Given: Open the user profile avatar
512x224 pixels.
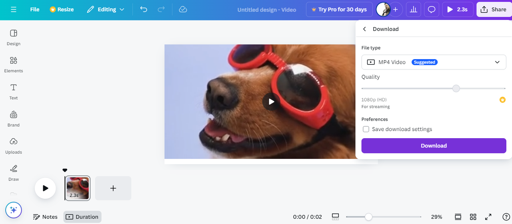Looking at the screenshot, I should 383,9.
